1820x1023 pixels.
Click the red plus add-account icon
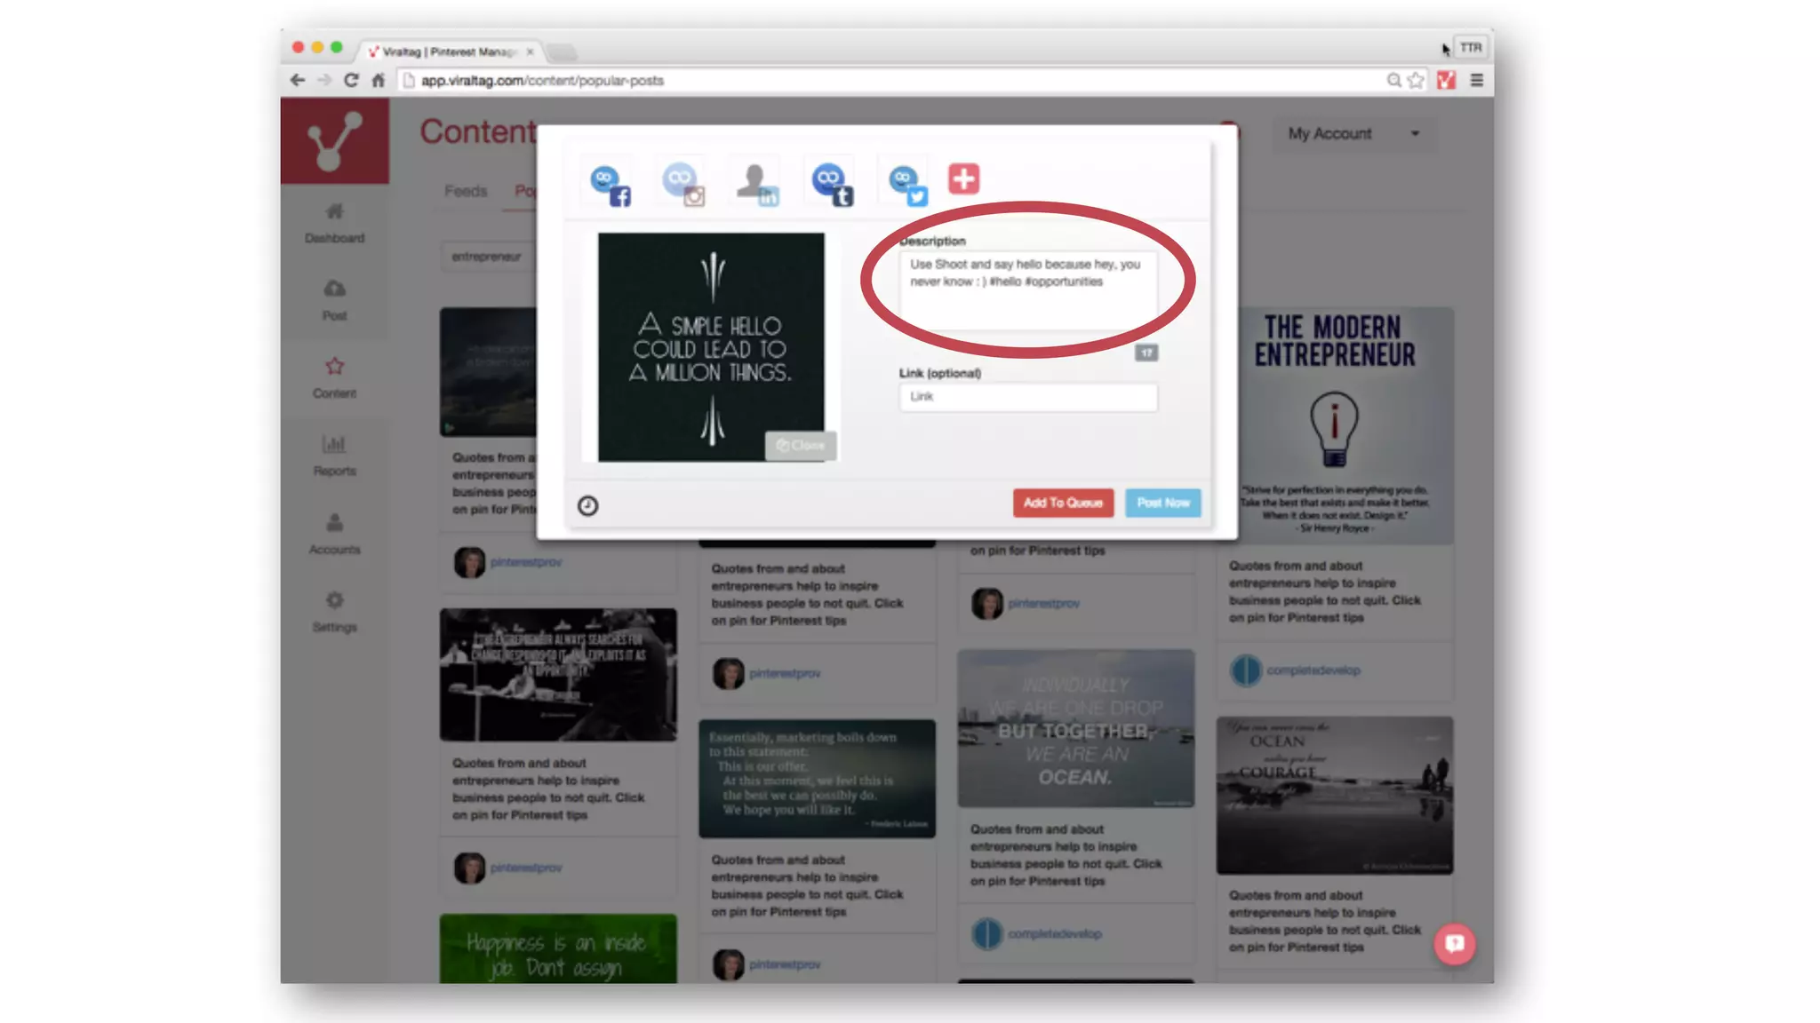pyautogui.click(x=963, y=178)
